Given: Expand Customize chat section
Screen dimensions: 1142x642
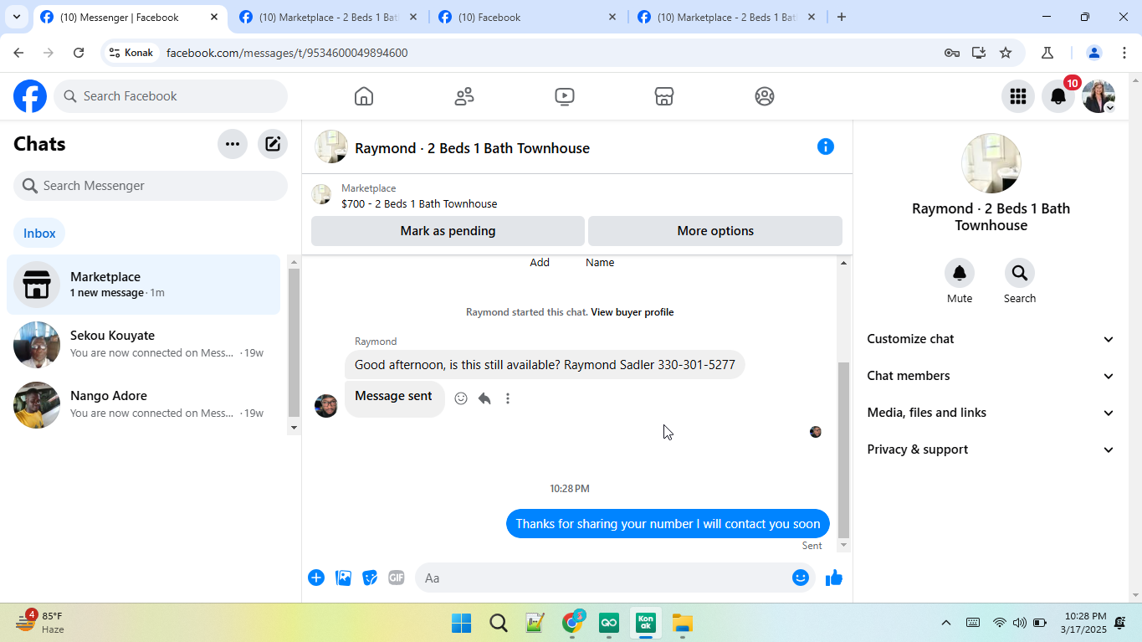Looking at the screenshot, I should tap(991, 339).
